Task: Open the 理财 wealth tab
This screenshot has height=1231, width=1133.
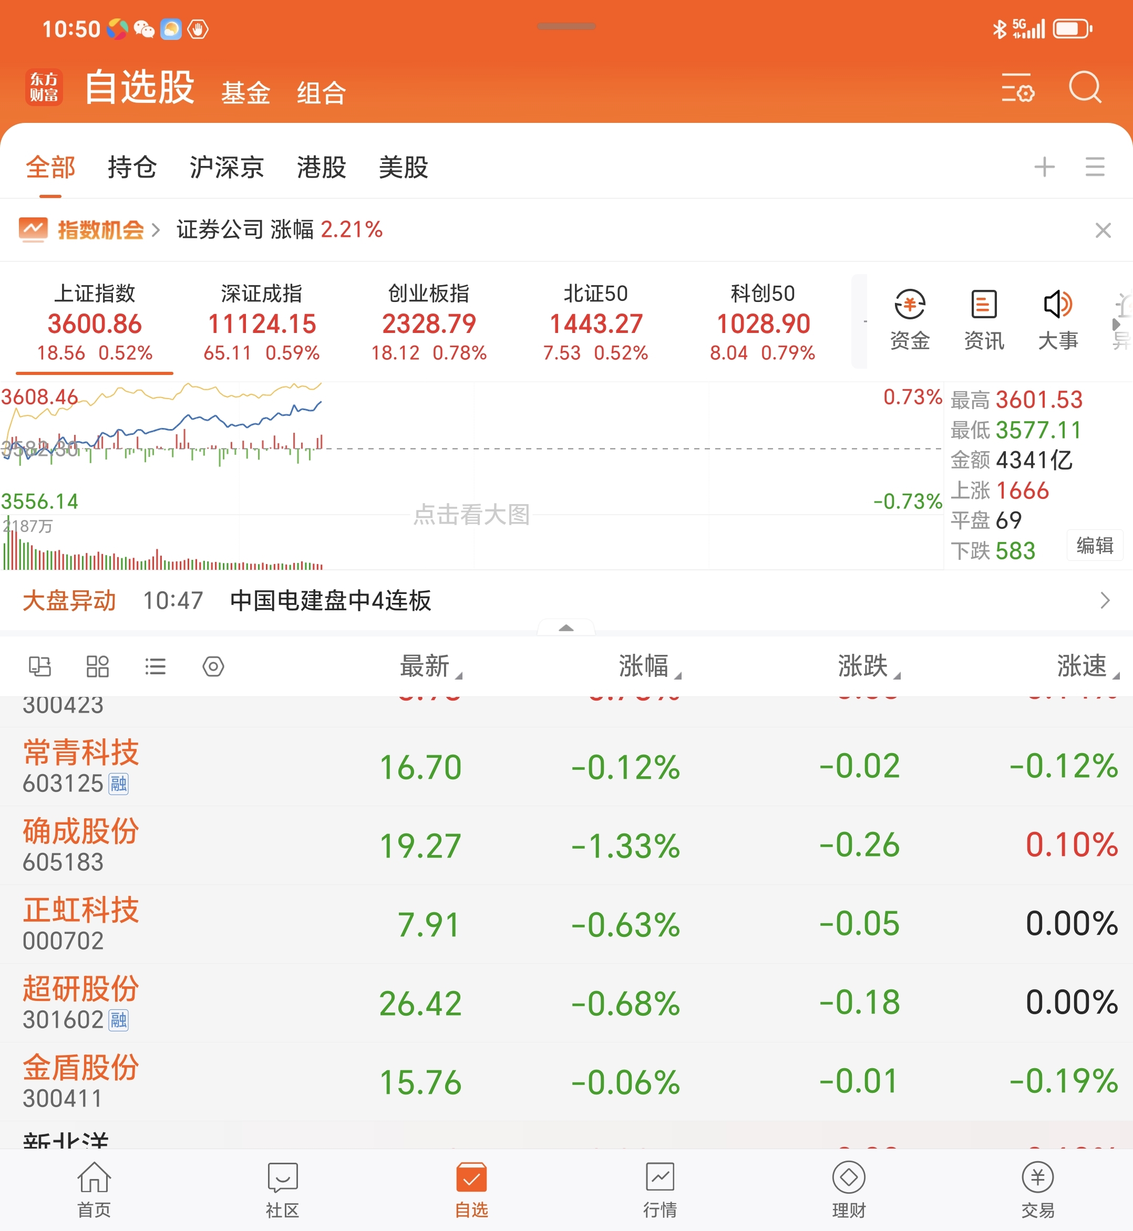Action: [x=849, y=1190]
